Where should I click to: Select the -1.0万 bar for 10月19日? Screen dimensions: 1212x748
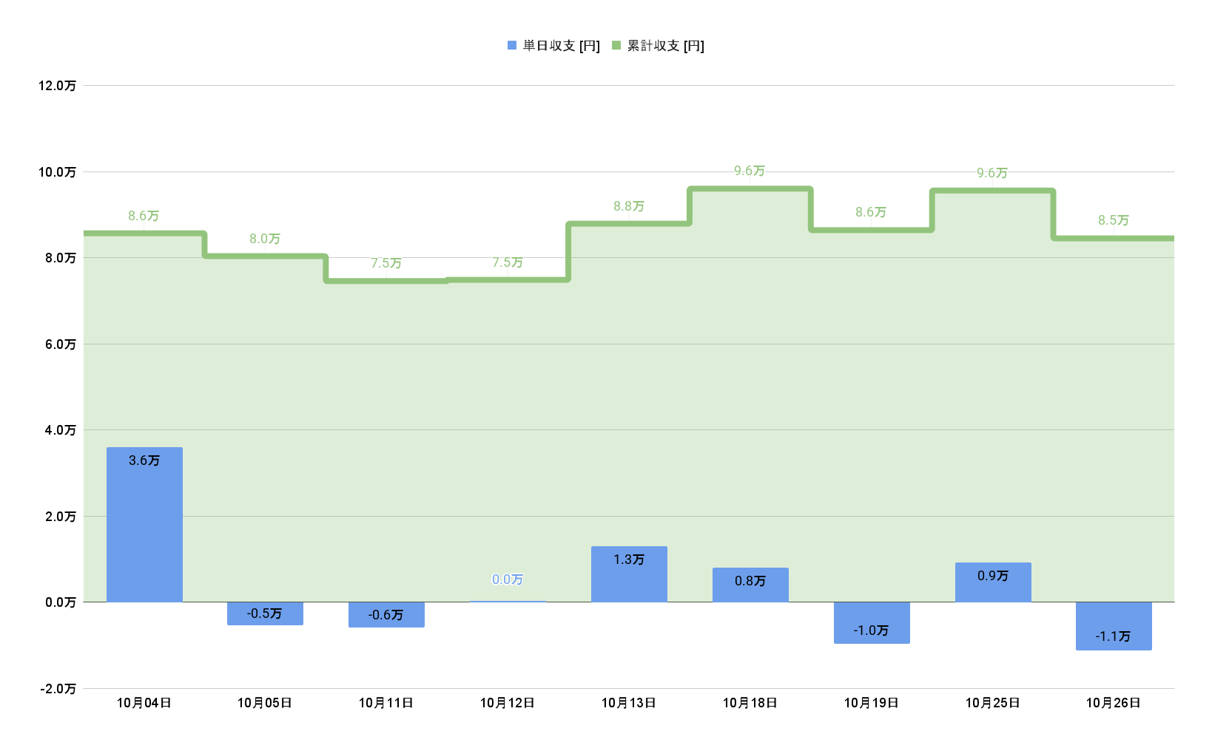[872, 623]
